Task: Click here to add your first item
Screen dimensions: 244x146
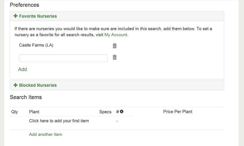Action: tap(59, 121)
